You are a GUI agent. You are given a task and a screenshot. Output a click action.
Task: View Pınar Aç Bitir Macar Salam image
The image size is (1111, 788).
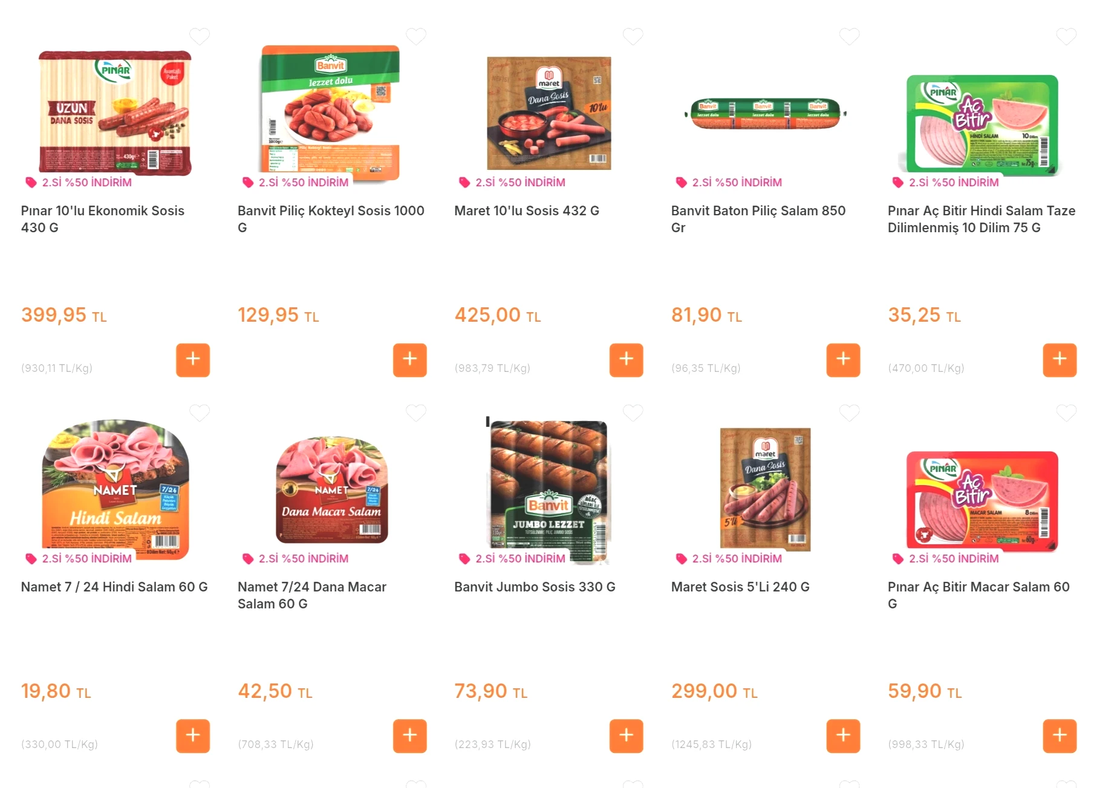click(x=982, y=500)
